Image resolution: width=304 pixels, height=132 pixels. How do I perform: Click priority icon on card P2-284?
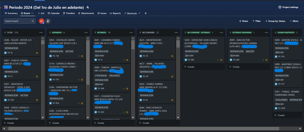37,100
